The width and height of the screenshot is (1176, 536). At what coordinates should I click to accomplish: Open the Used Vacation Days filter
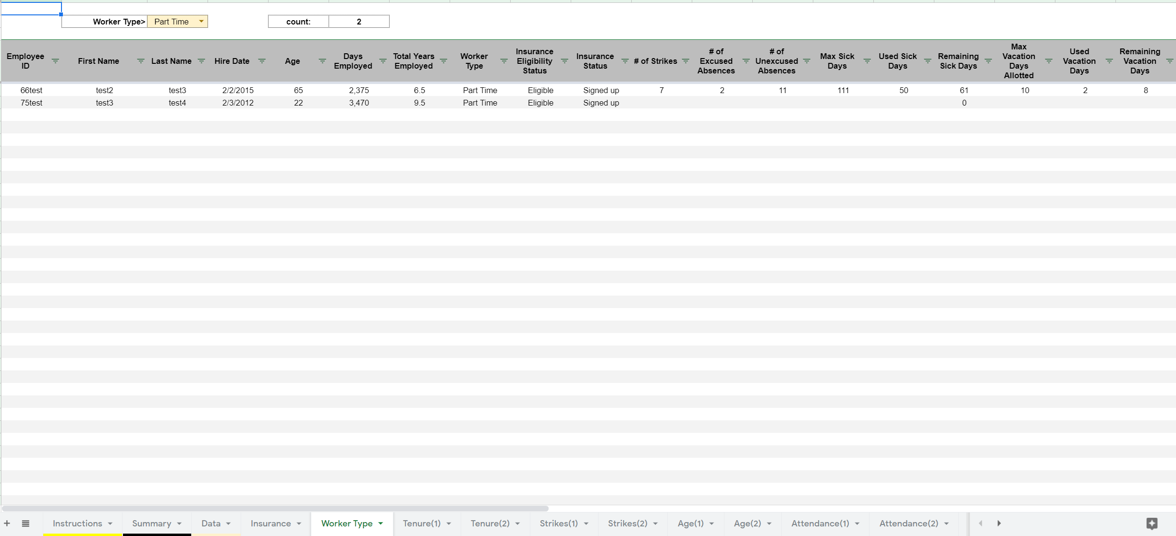[1109, 61]
